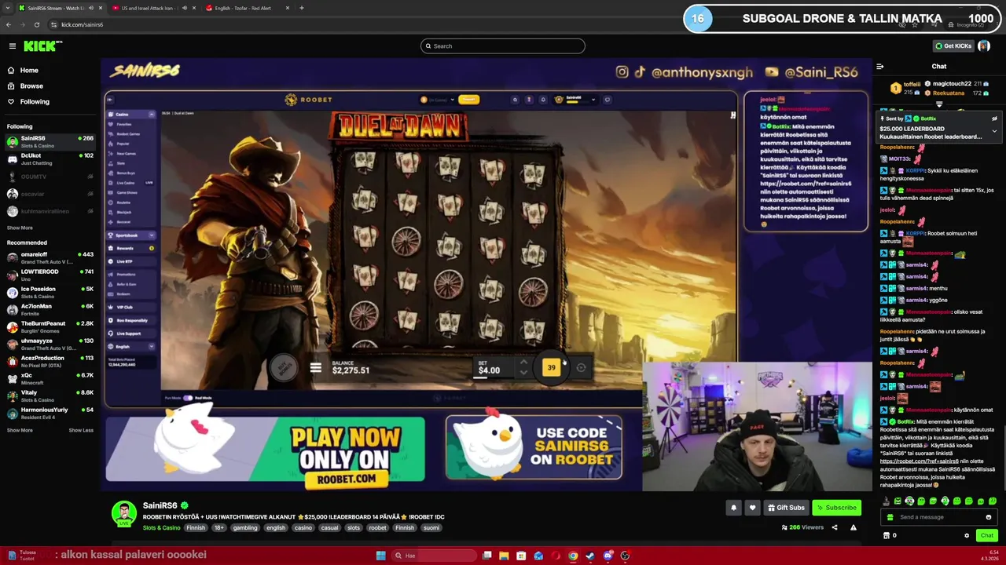The image size is (1006, 565).
Task: Click the Windows taskbar search box
Action: (435, 556)
